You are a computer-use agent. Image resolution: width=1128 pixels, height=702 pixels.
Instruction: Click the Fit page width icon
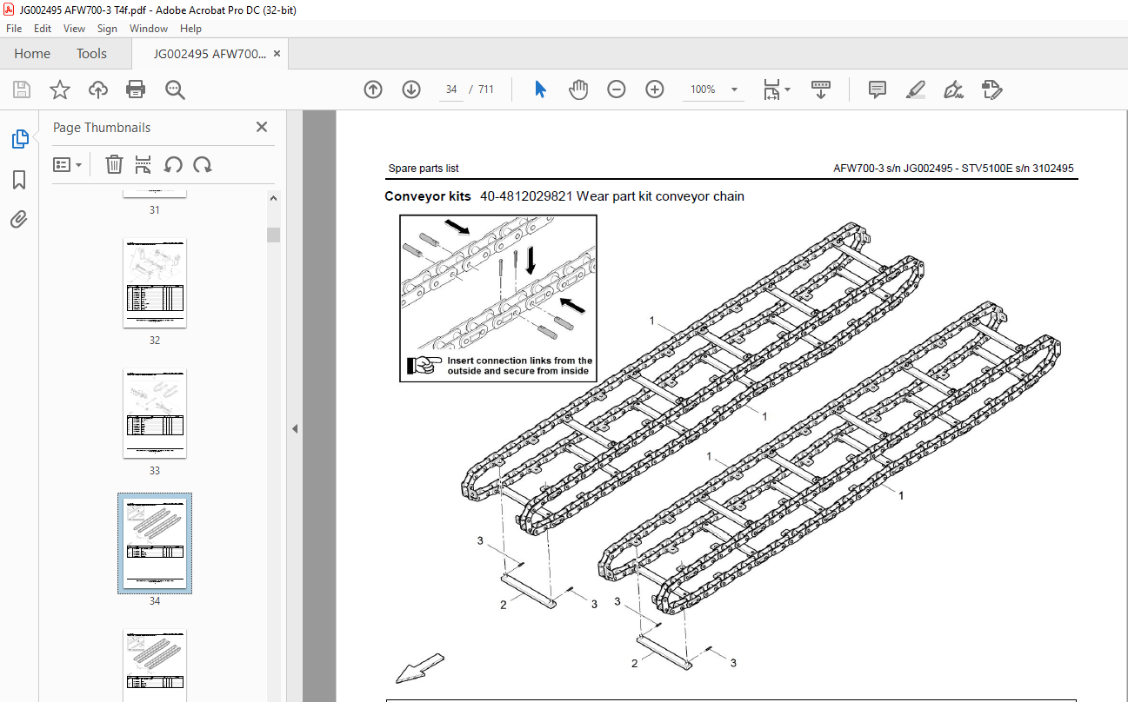tap(771, 89)
